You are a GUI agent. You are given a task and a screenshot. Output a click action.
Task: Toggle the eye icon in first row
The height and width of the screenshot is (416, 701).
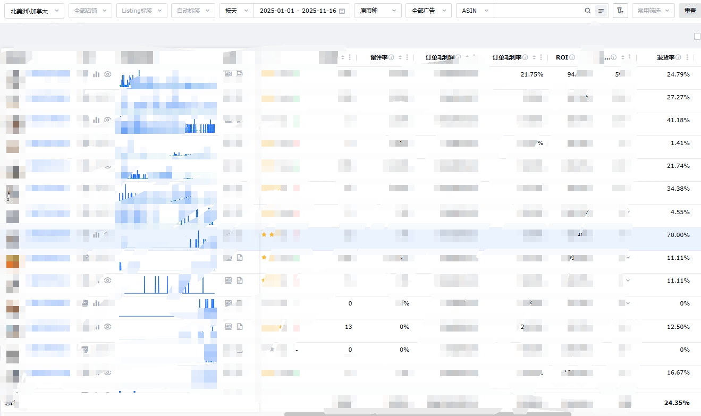(x=107, y=74)
